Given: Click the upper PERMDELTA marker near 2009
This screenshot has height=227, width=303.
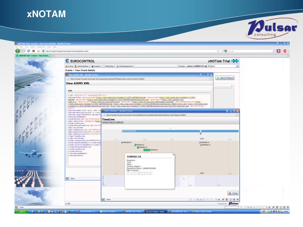Looking at the screenshot, I should tap(200, 142).
